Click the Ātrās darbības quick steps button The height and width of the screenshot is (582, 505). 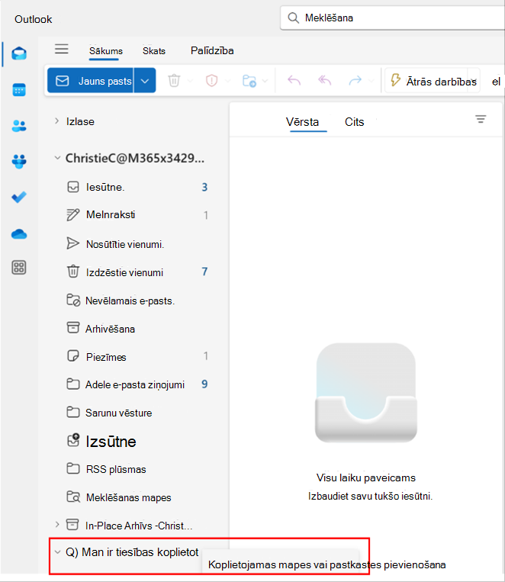point(433,81)
